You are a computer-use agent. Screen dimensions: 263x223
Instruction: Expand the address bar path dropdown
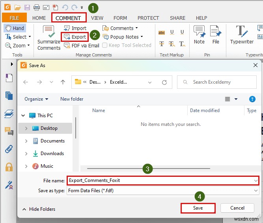pyautogui.click(x=150, y=82)
